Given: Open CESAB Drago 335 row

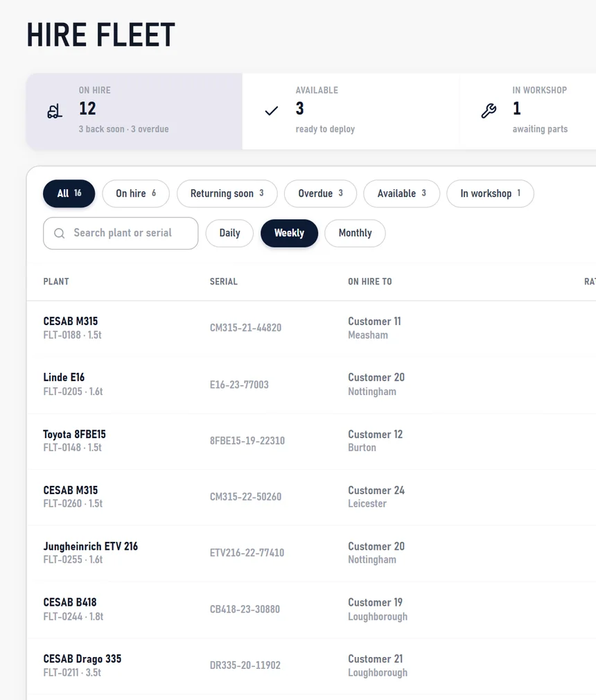Looking at the screenshot, I should click(312, 665).
